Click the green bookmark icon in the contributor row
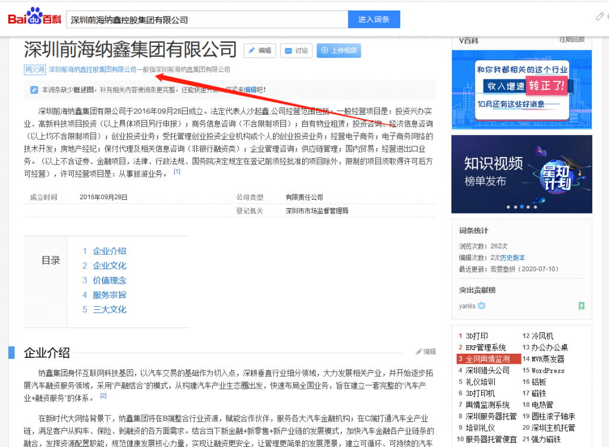 point(582,306)
